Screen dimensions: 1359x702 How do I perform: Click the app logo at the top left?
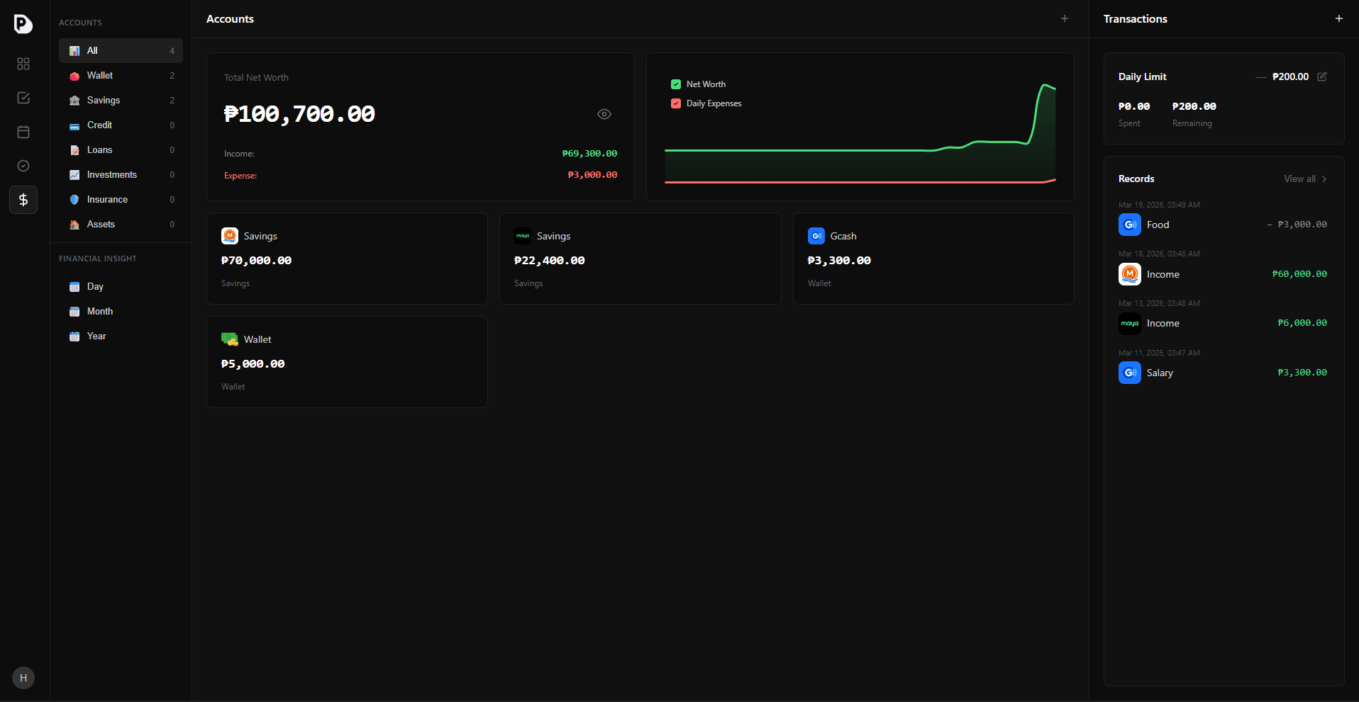pyautogui.click(x=23, y=24)
